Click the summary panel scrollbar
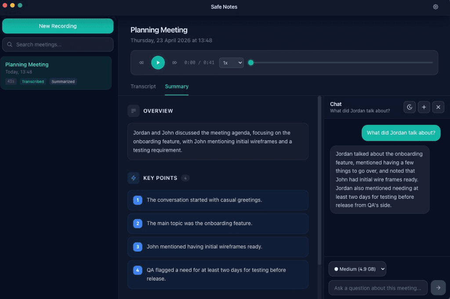This screenshot has height=299, width=450. point(319,180)
